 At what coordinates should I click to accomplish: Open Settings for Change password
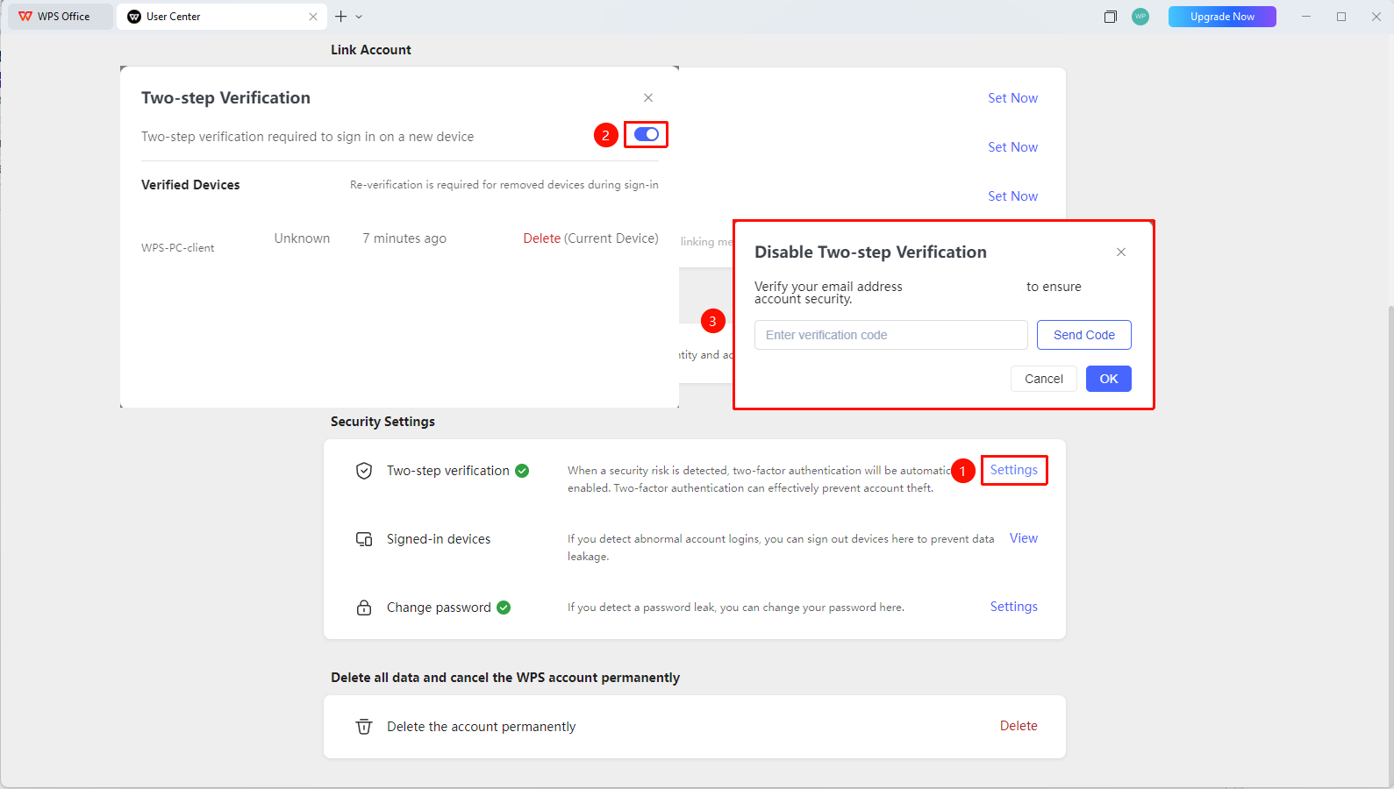click(1014, 607)
